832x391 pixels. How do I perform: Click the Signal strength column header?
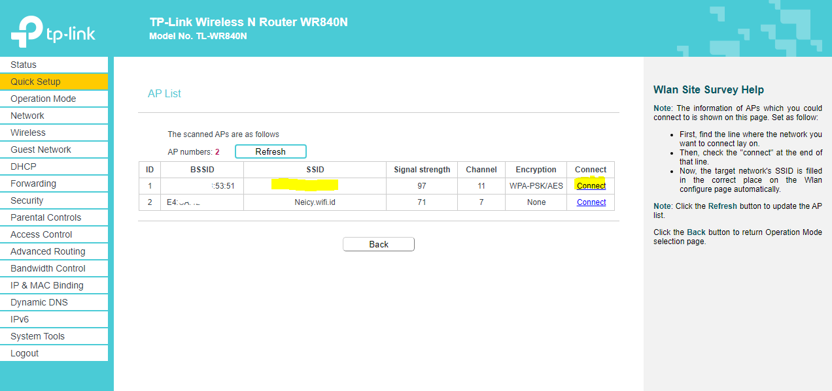click(422, 170)
